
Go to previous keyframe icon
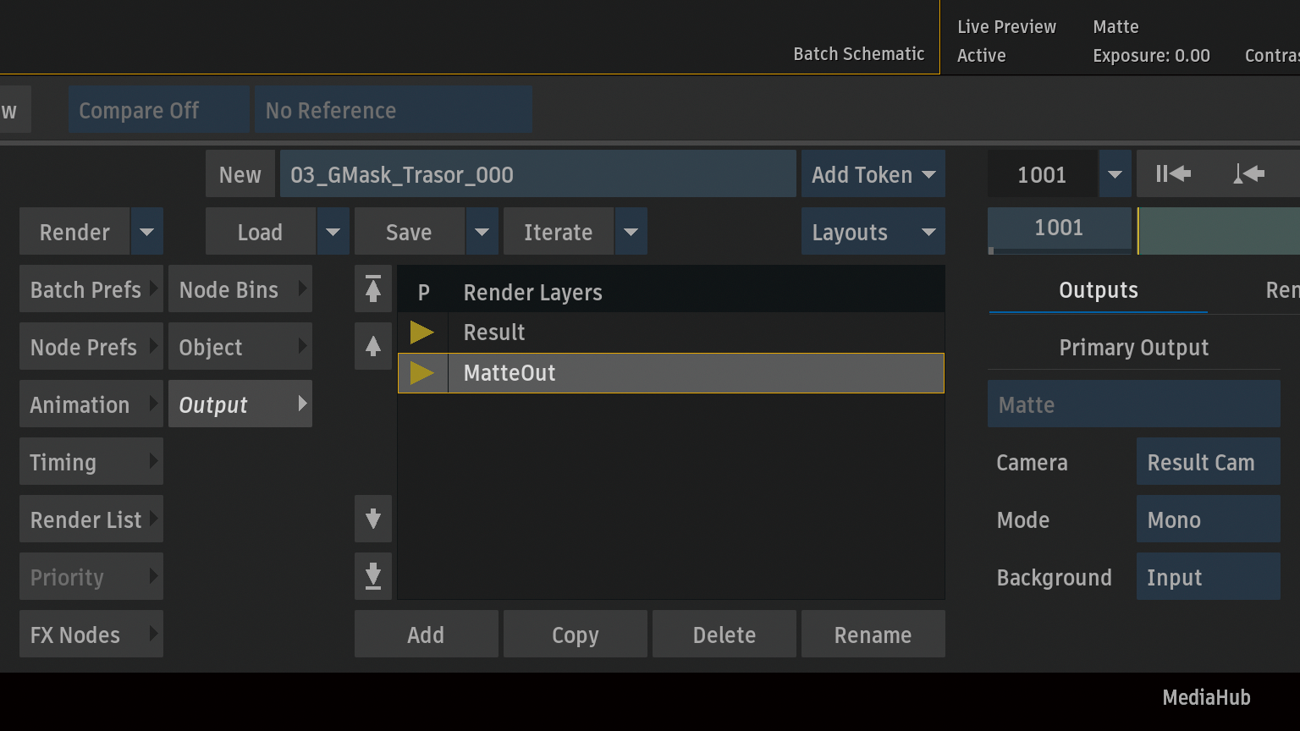tap(1248, 174)
